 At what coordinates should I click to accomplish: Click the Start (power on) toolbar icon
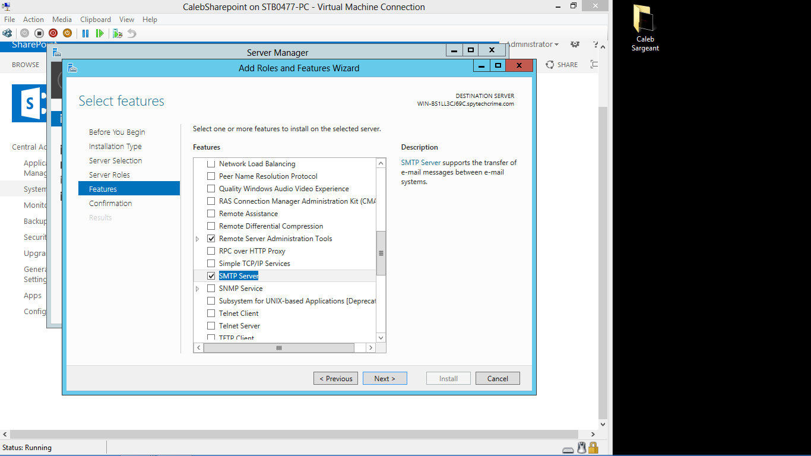click(24, 33)
